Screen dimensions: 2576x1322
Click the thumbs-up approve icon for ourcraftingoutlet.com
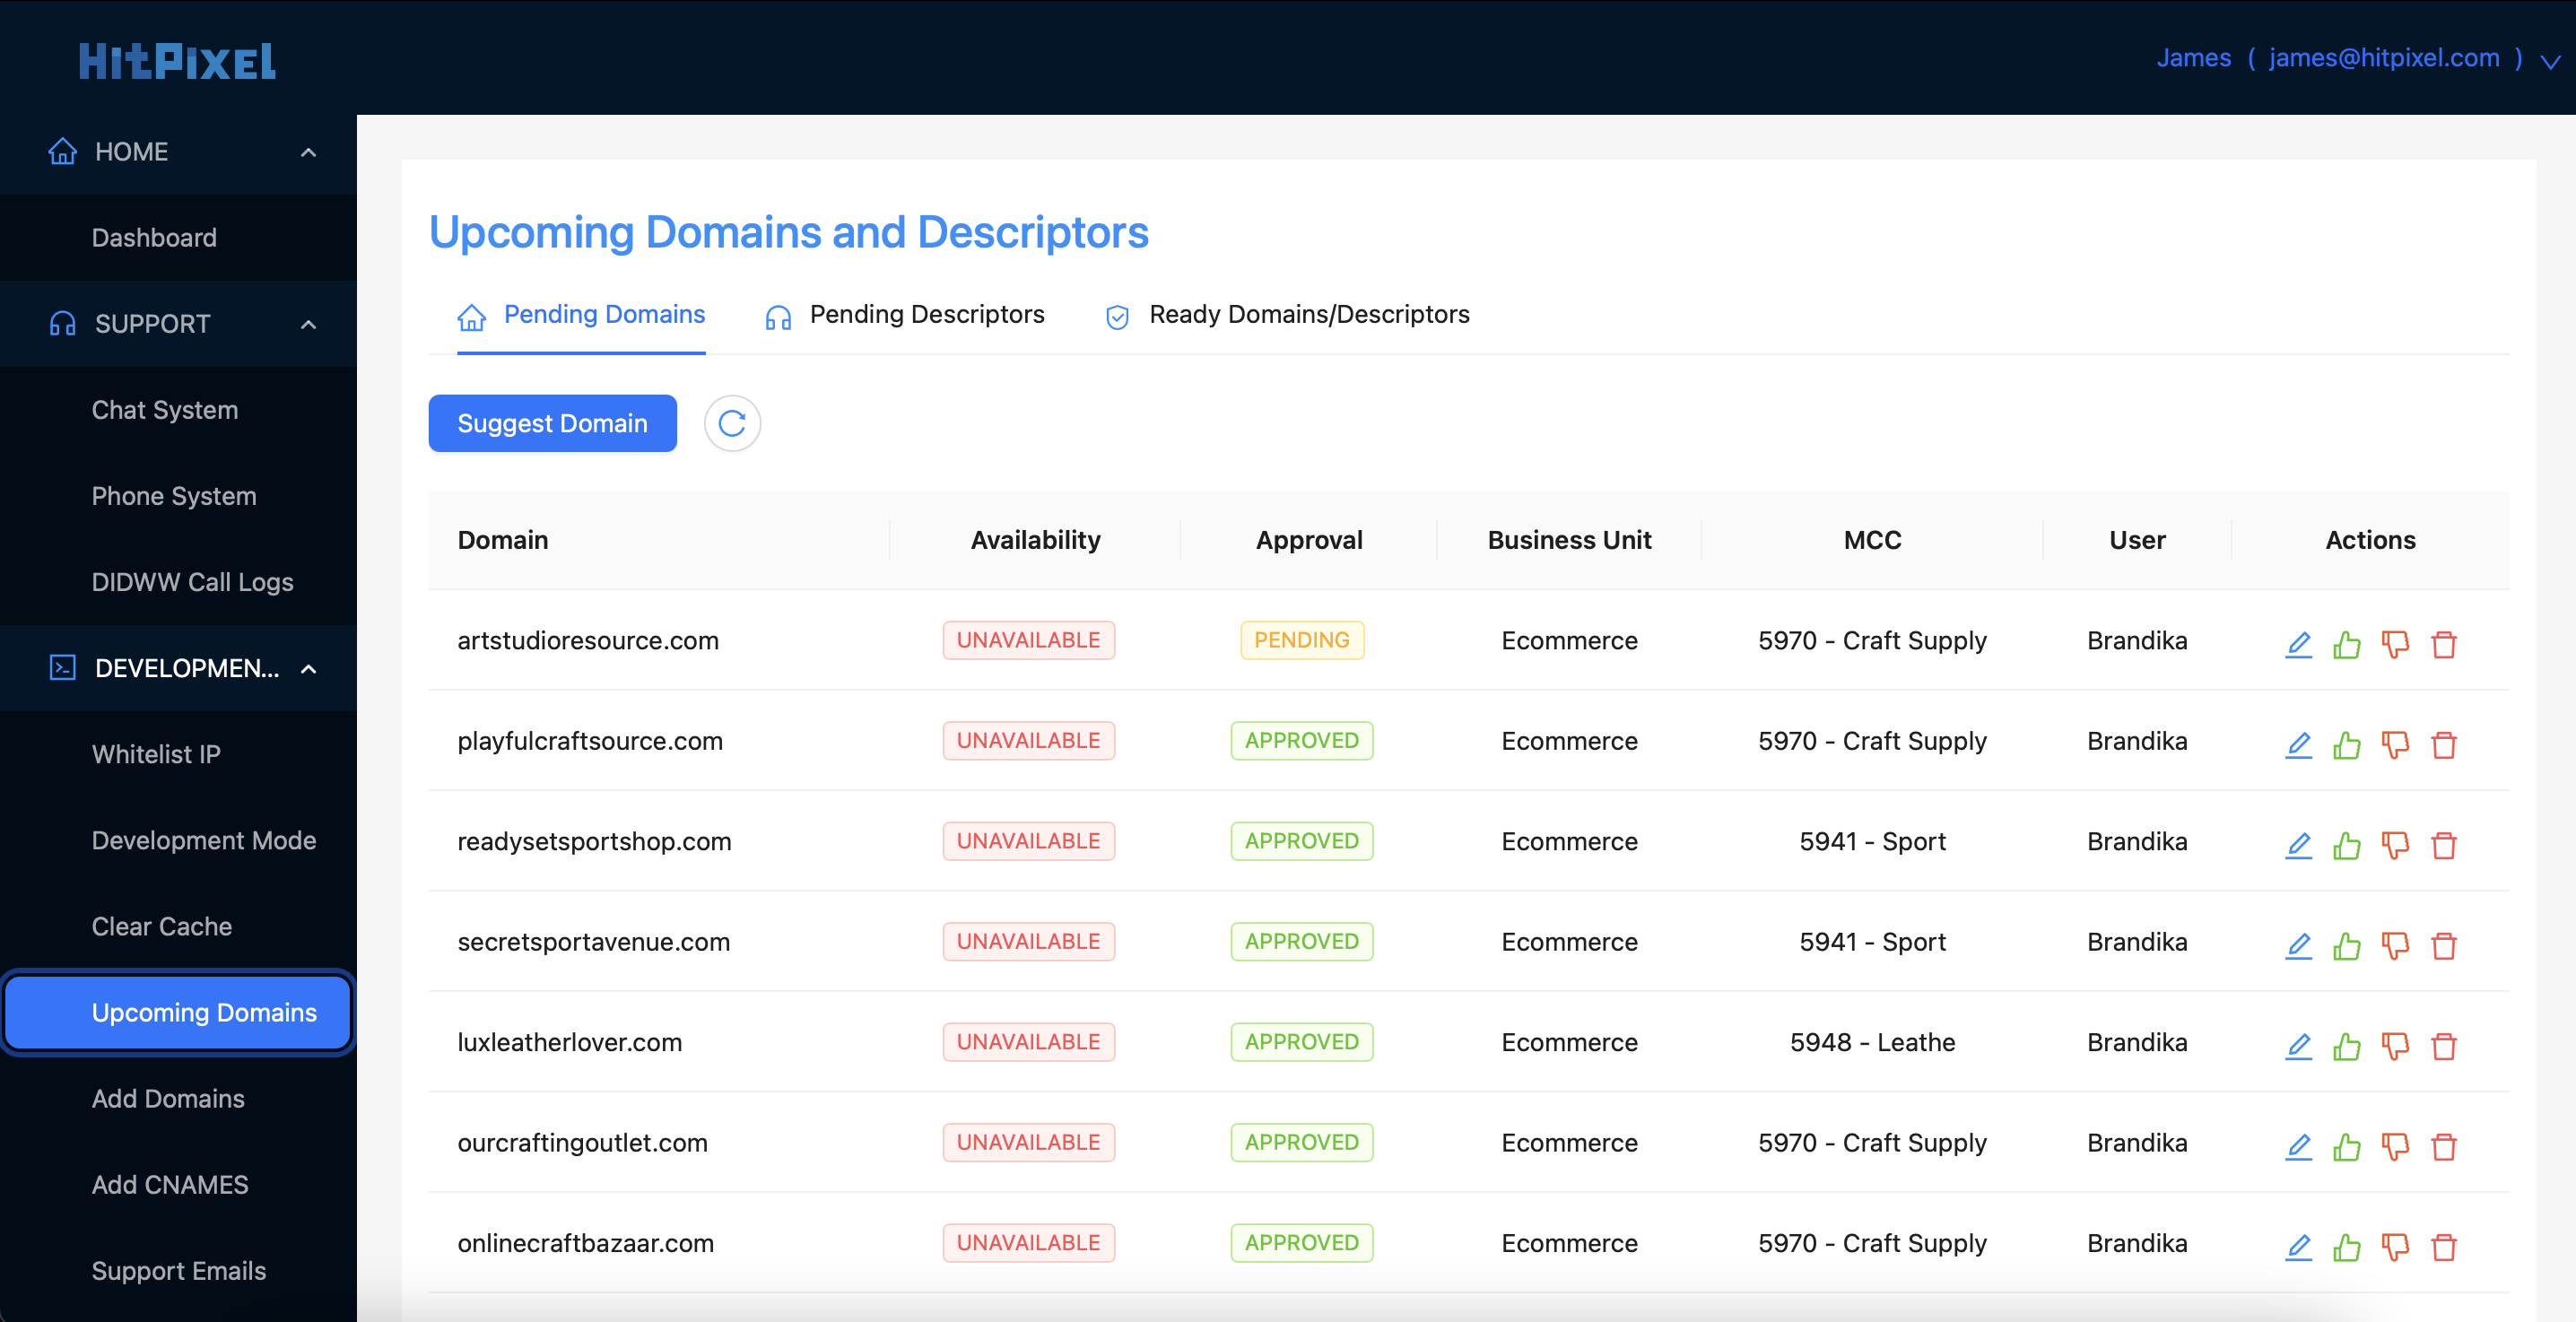point(2348,1144)
